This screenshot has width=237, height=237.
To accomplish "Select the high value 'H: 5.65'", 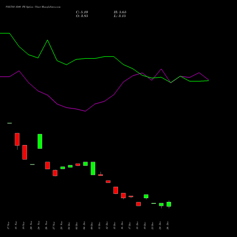I will point(120,12).
